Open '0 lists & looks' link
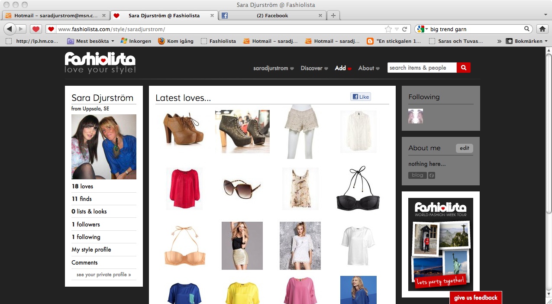The image size is (552, 304). click(89, 211)
